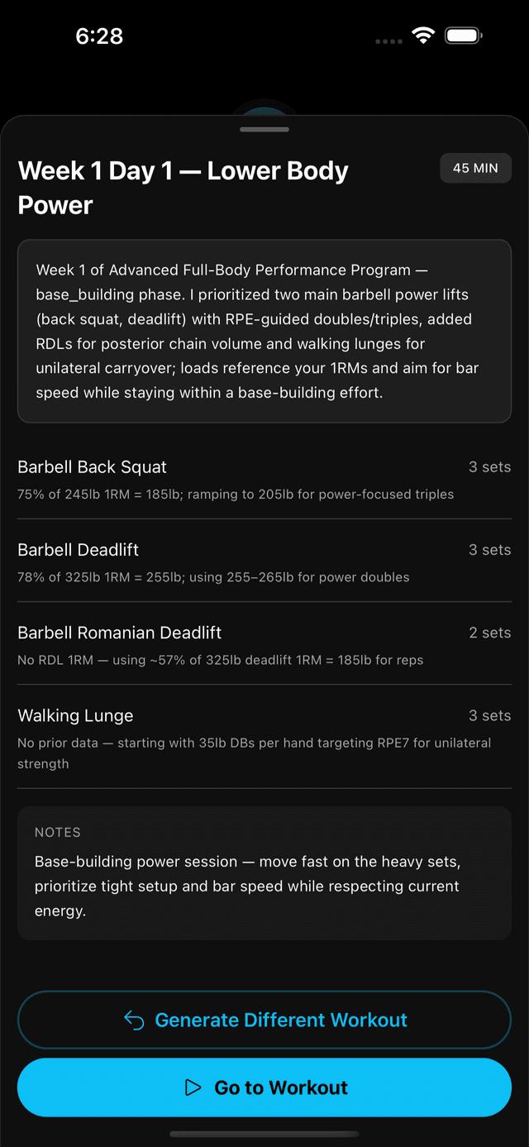Tap the home indicator bar at bottom
Viewport: 529px width, 1147px height.
point(264,1134)
